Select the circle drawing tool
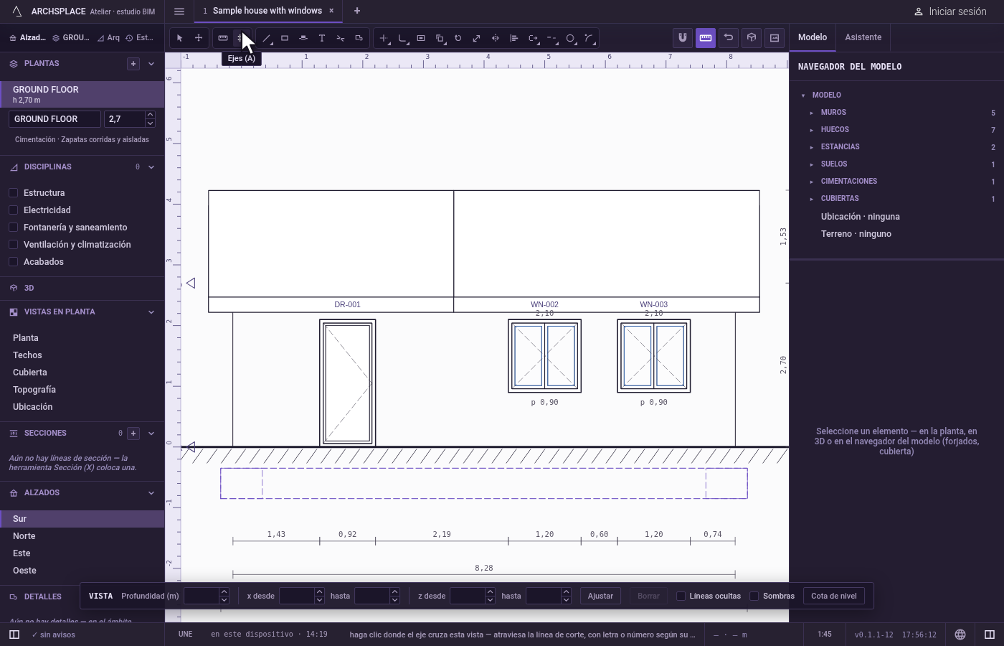 570,38
